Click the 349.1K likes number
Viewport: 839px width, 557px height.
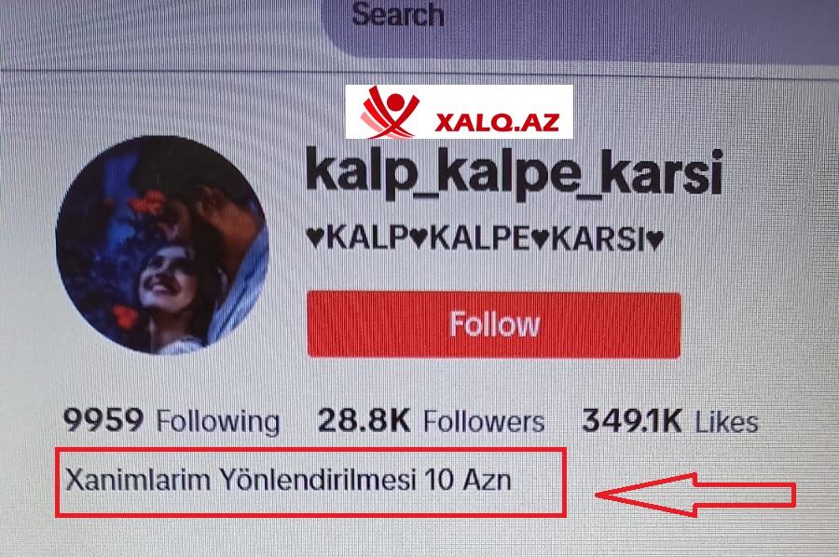[x=631, y=421]
